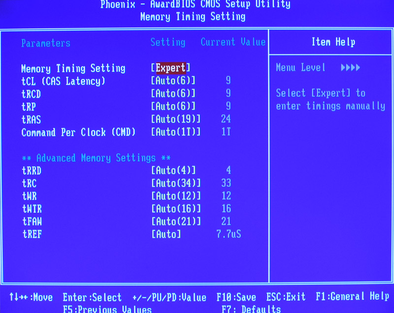Click the ESC:Exit key hint
Viewport: 394px width, 313px height.
click(x=286, y=297)
